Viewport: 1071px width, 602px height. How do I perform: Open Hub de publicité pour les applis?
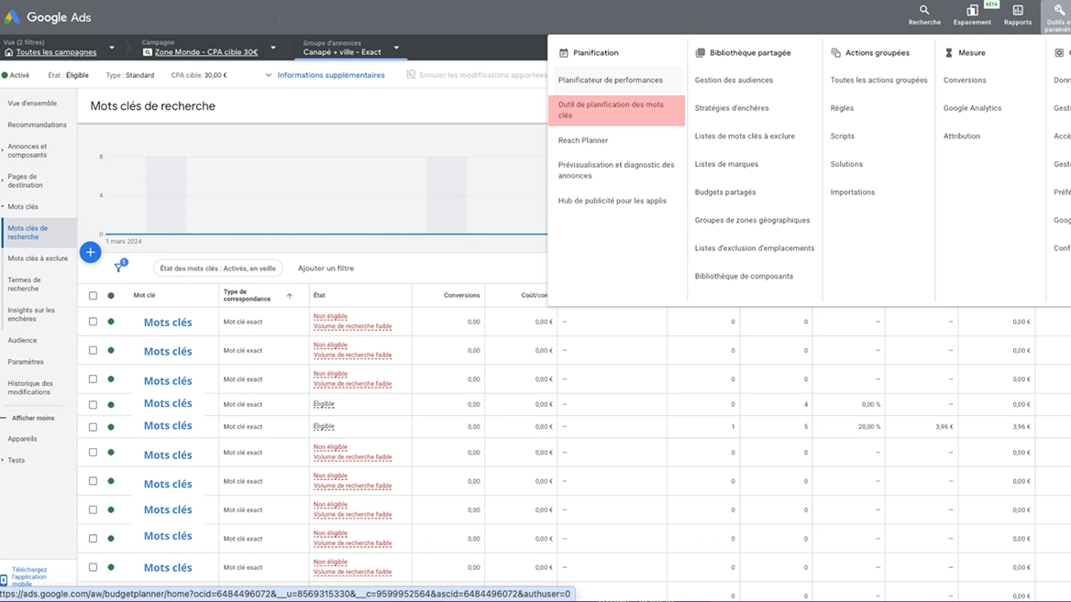point(612,201)
